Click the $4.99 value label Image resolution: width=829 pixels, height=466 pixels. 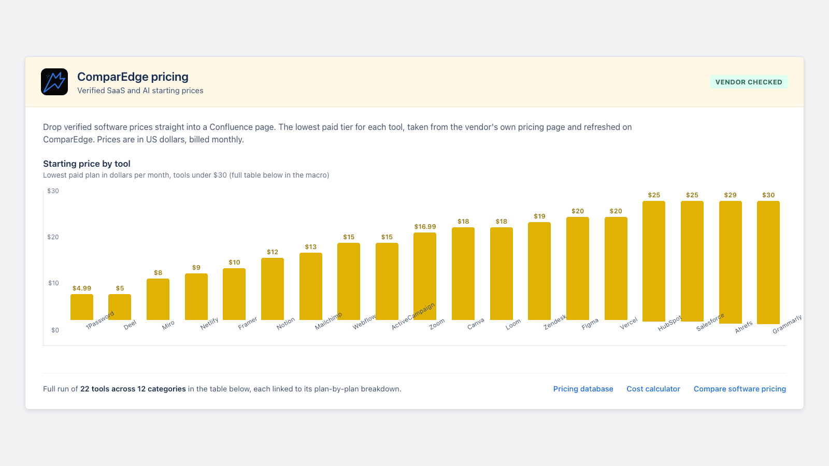[82, 288]
